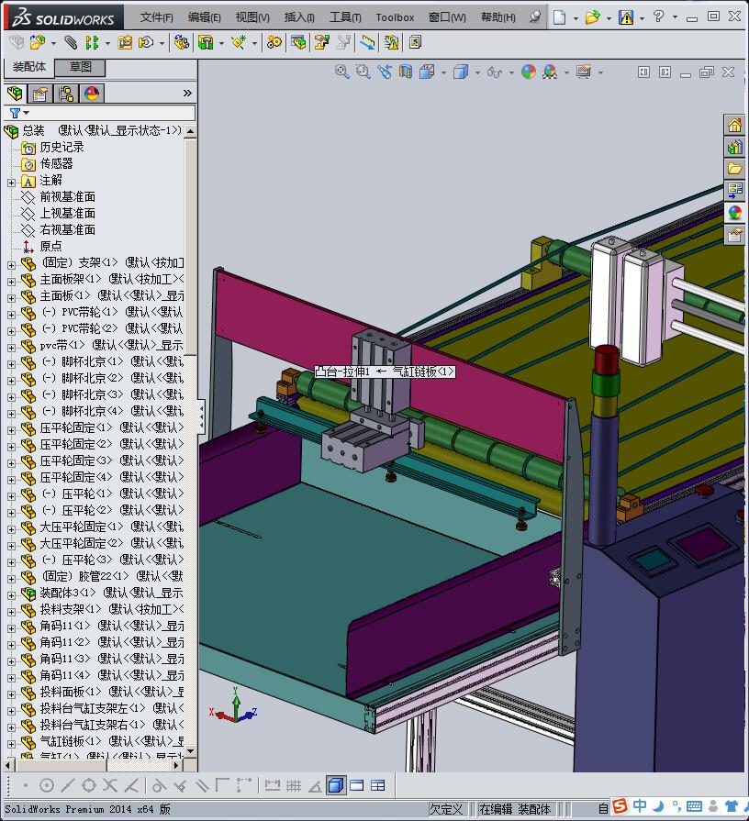Toggle the two-view layout icon in bottom toolbar
The height and width of the screenshot is (821, 749).
357,785
